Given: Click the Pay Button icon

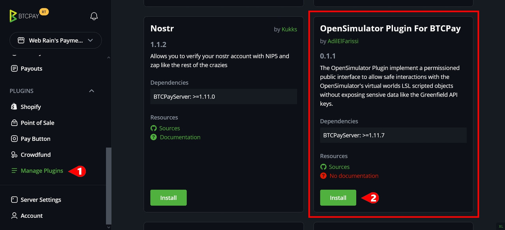Looking at the screenshot, I should 14,139.
